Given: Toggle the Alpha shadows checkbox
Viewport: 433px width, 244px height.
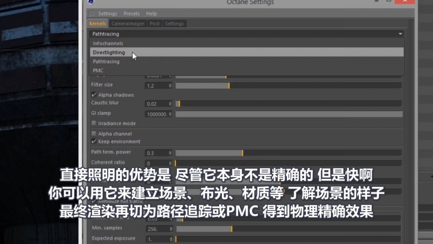Looking at the screenshot, I should point(94,94).
